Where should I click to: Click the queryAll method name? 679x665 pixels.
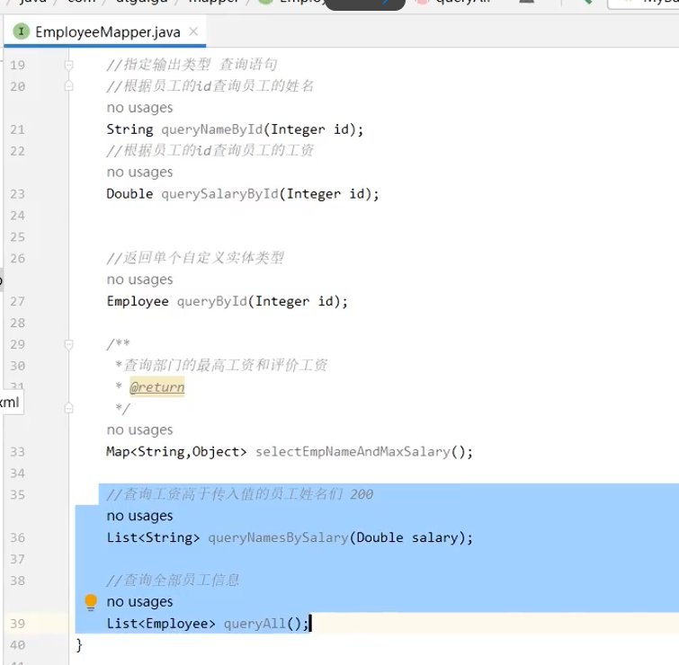[255, 624]
